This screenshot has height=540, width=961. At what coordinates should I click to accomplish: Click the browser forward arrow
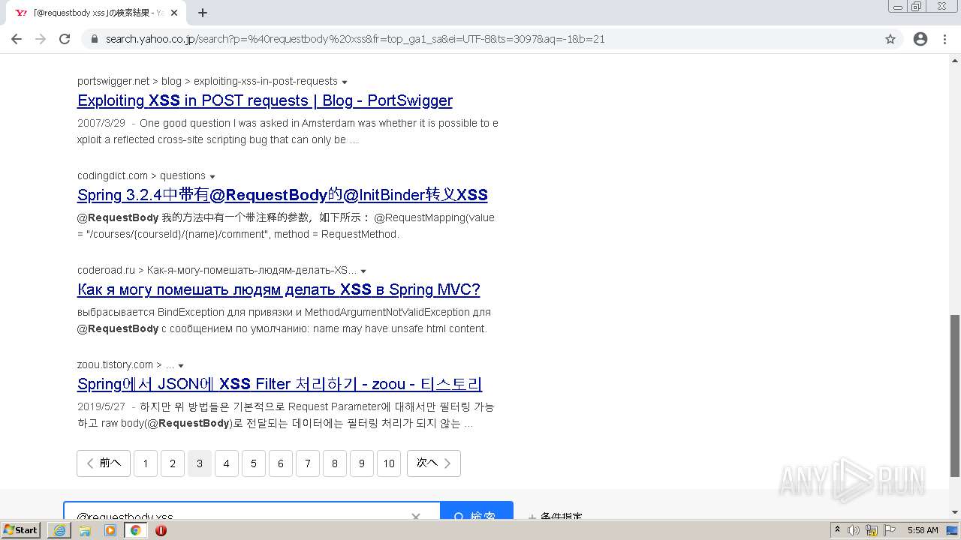(x=41, y=39)
